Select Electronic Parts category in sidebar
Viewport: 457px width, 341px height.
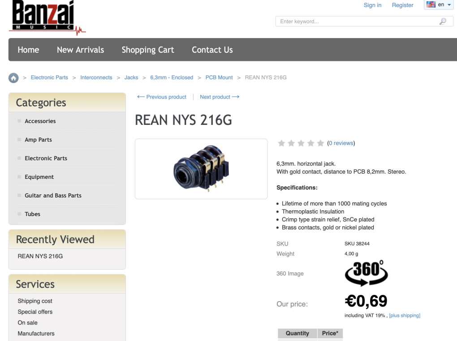coord(46,158)
